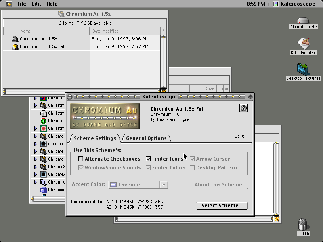The height and width of the screenshot is (242, 323).
Task: Select the Chromiu mesh-pattern icon
Action: coord(43,182)
